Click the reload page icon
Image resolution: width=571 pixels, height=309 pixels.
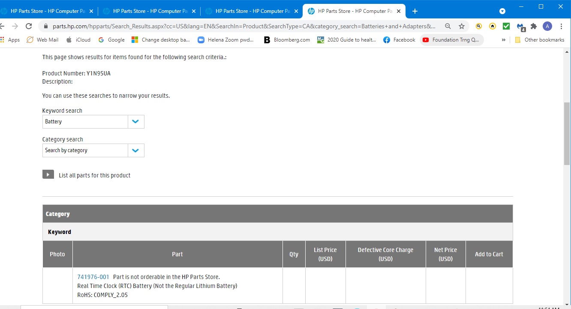point(29,26)
